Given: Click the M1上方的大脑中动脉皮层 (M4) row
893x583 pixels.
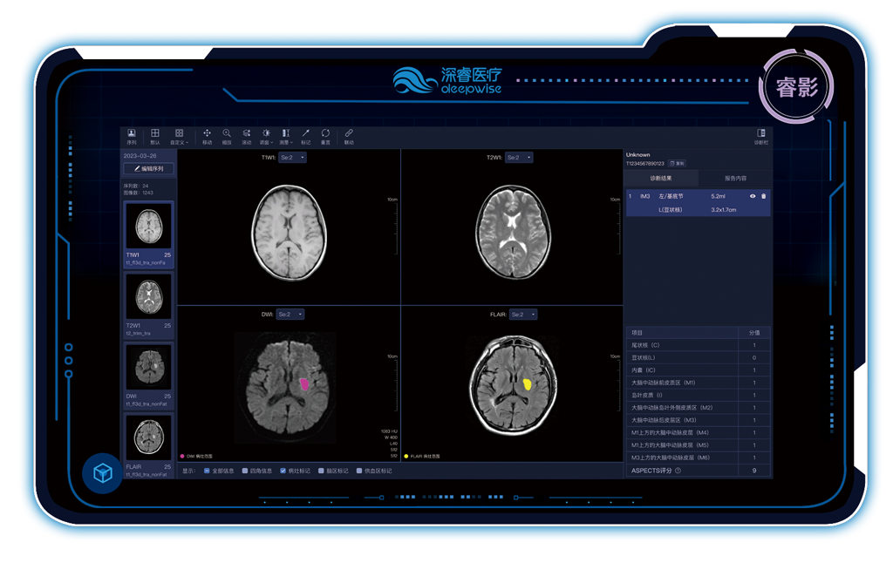Looking at the screenshot, I should pyautogui.click(x=699, y=433).
